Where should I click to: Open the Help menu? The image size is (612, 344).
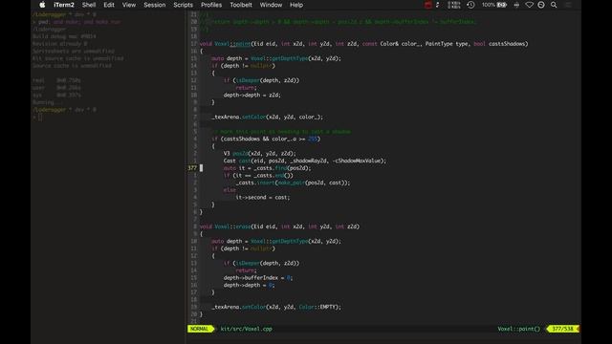[296, 5]
